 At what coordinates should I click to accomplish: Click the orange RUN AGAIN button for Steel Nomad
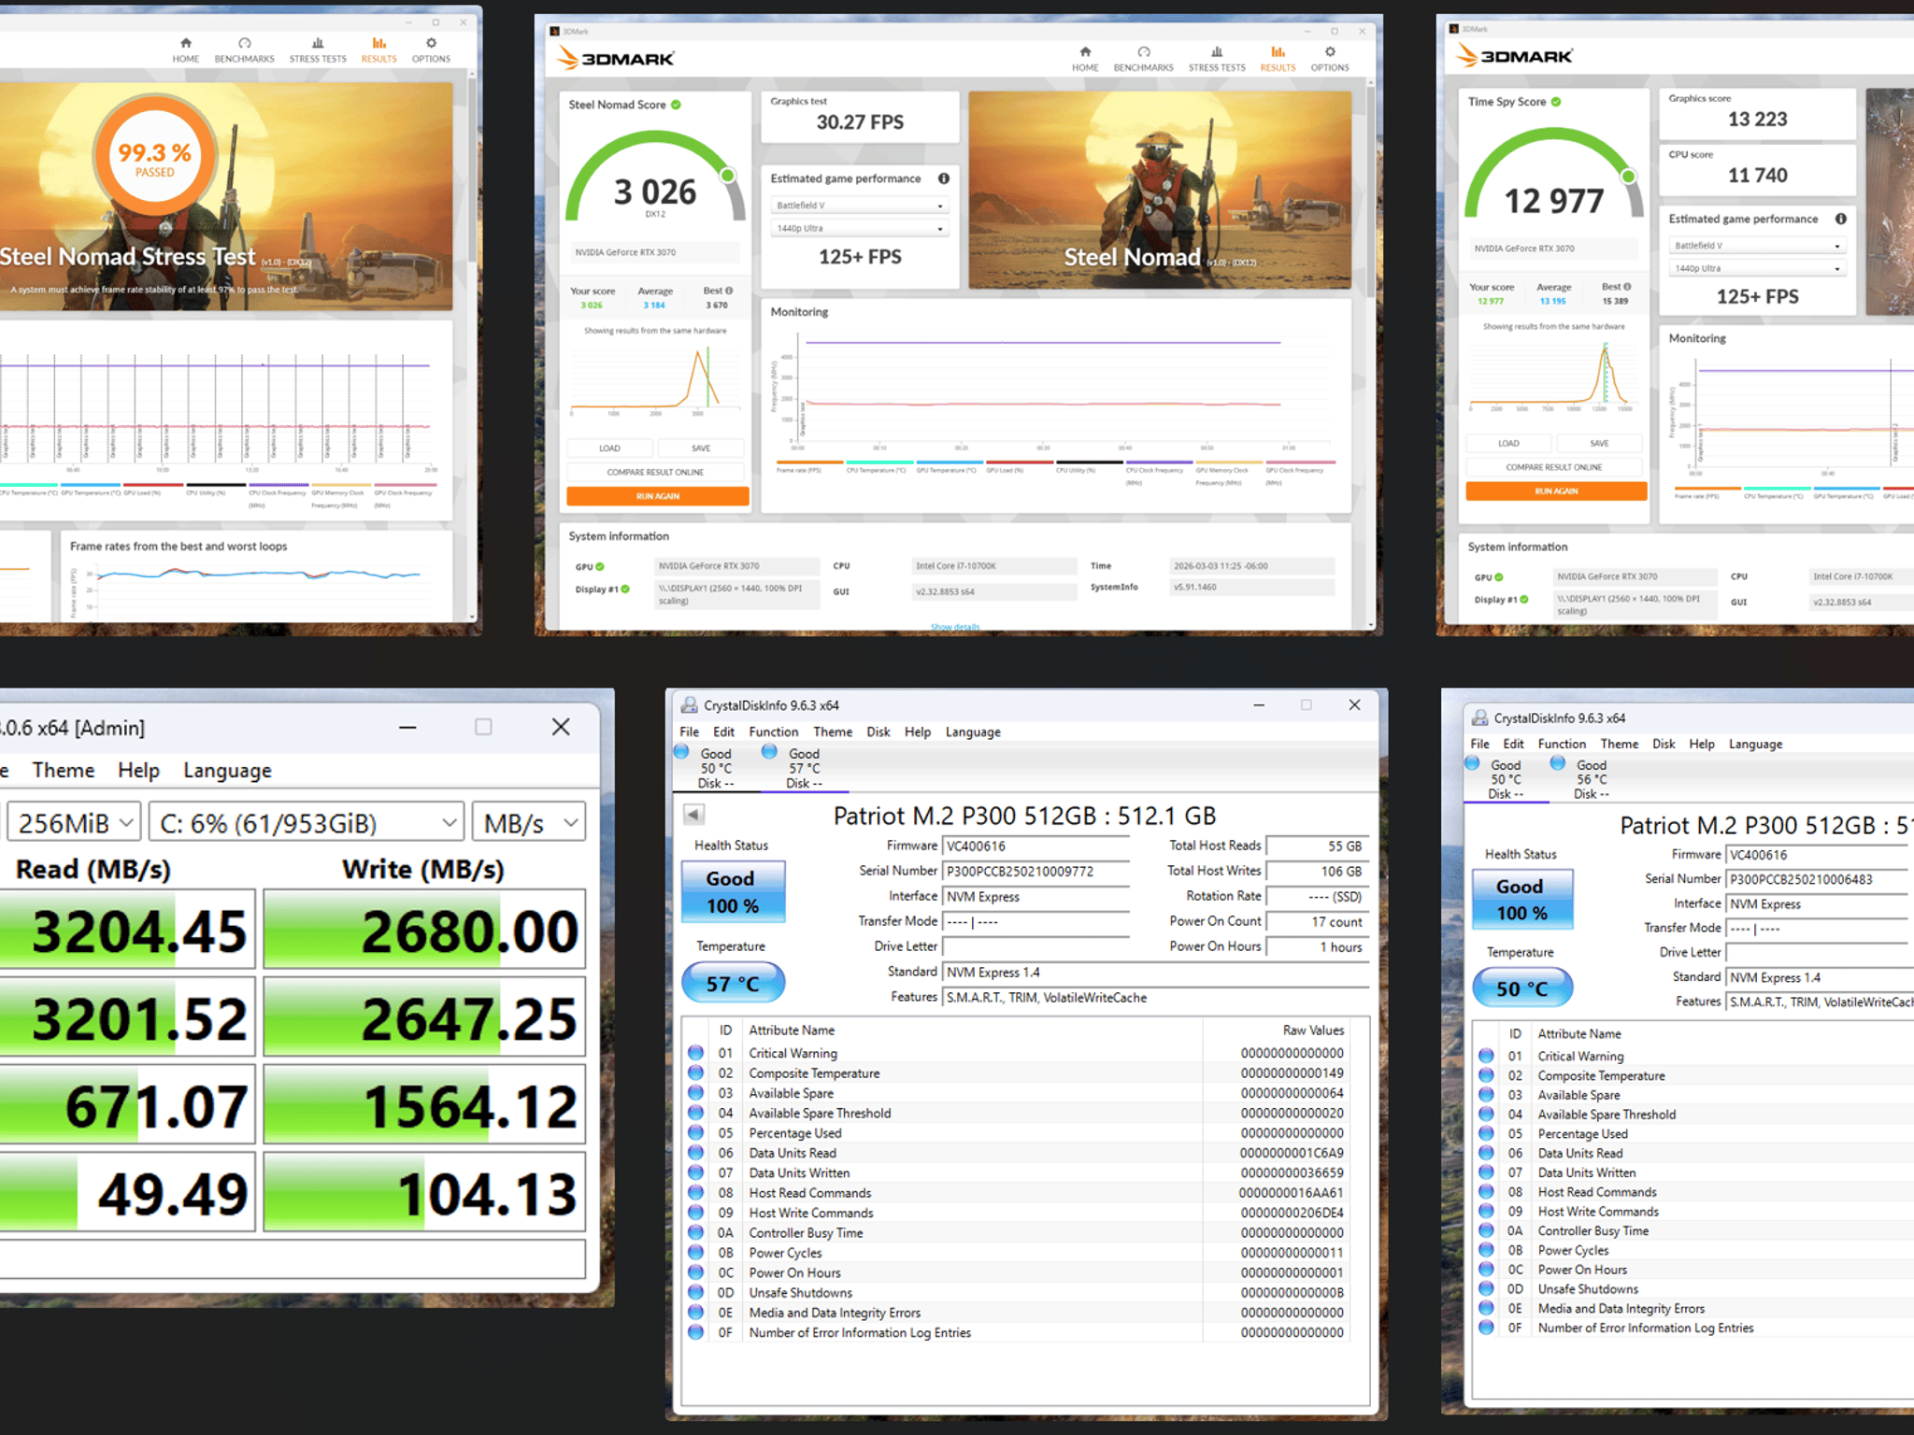(x=658, y=496)
